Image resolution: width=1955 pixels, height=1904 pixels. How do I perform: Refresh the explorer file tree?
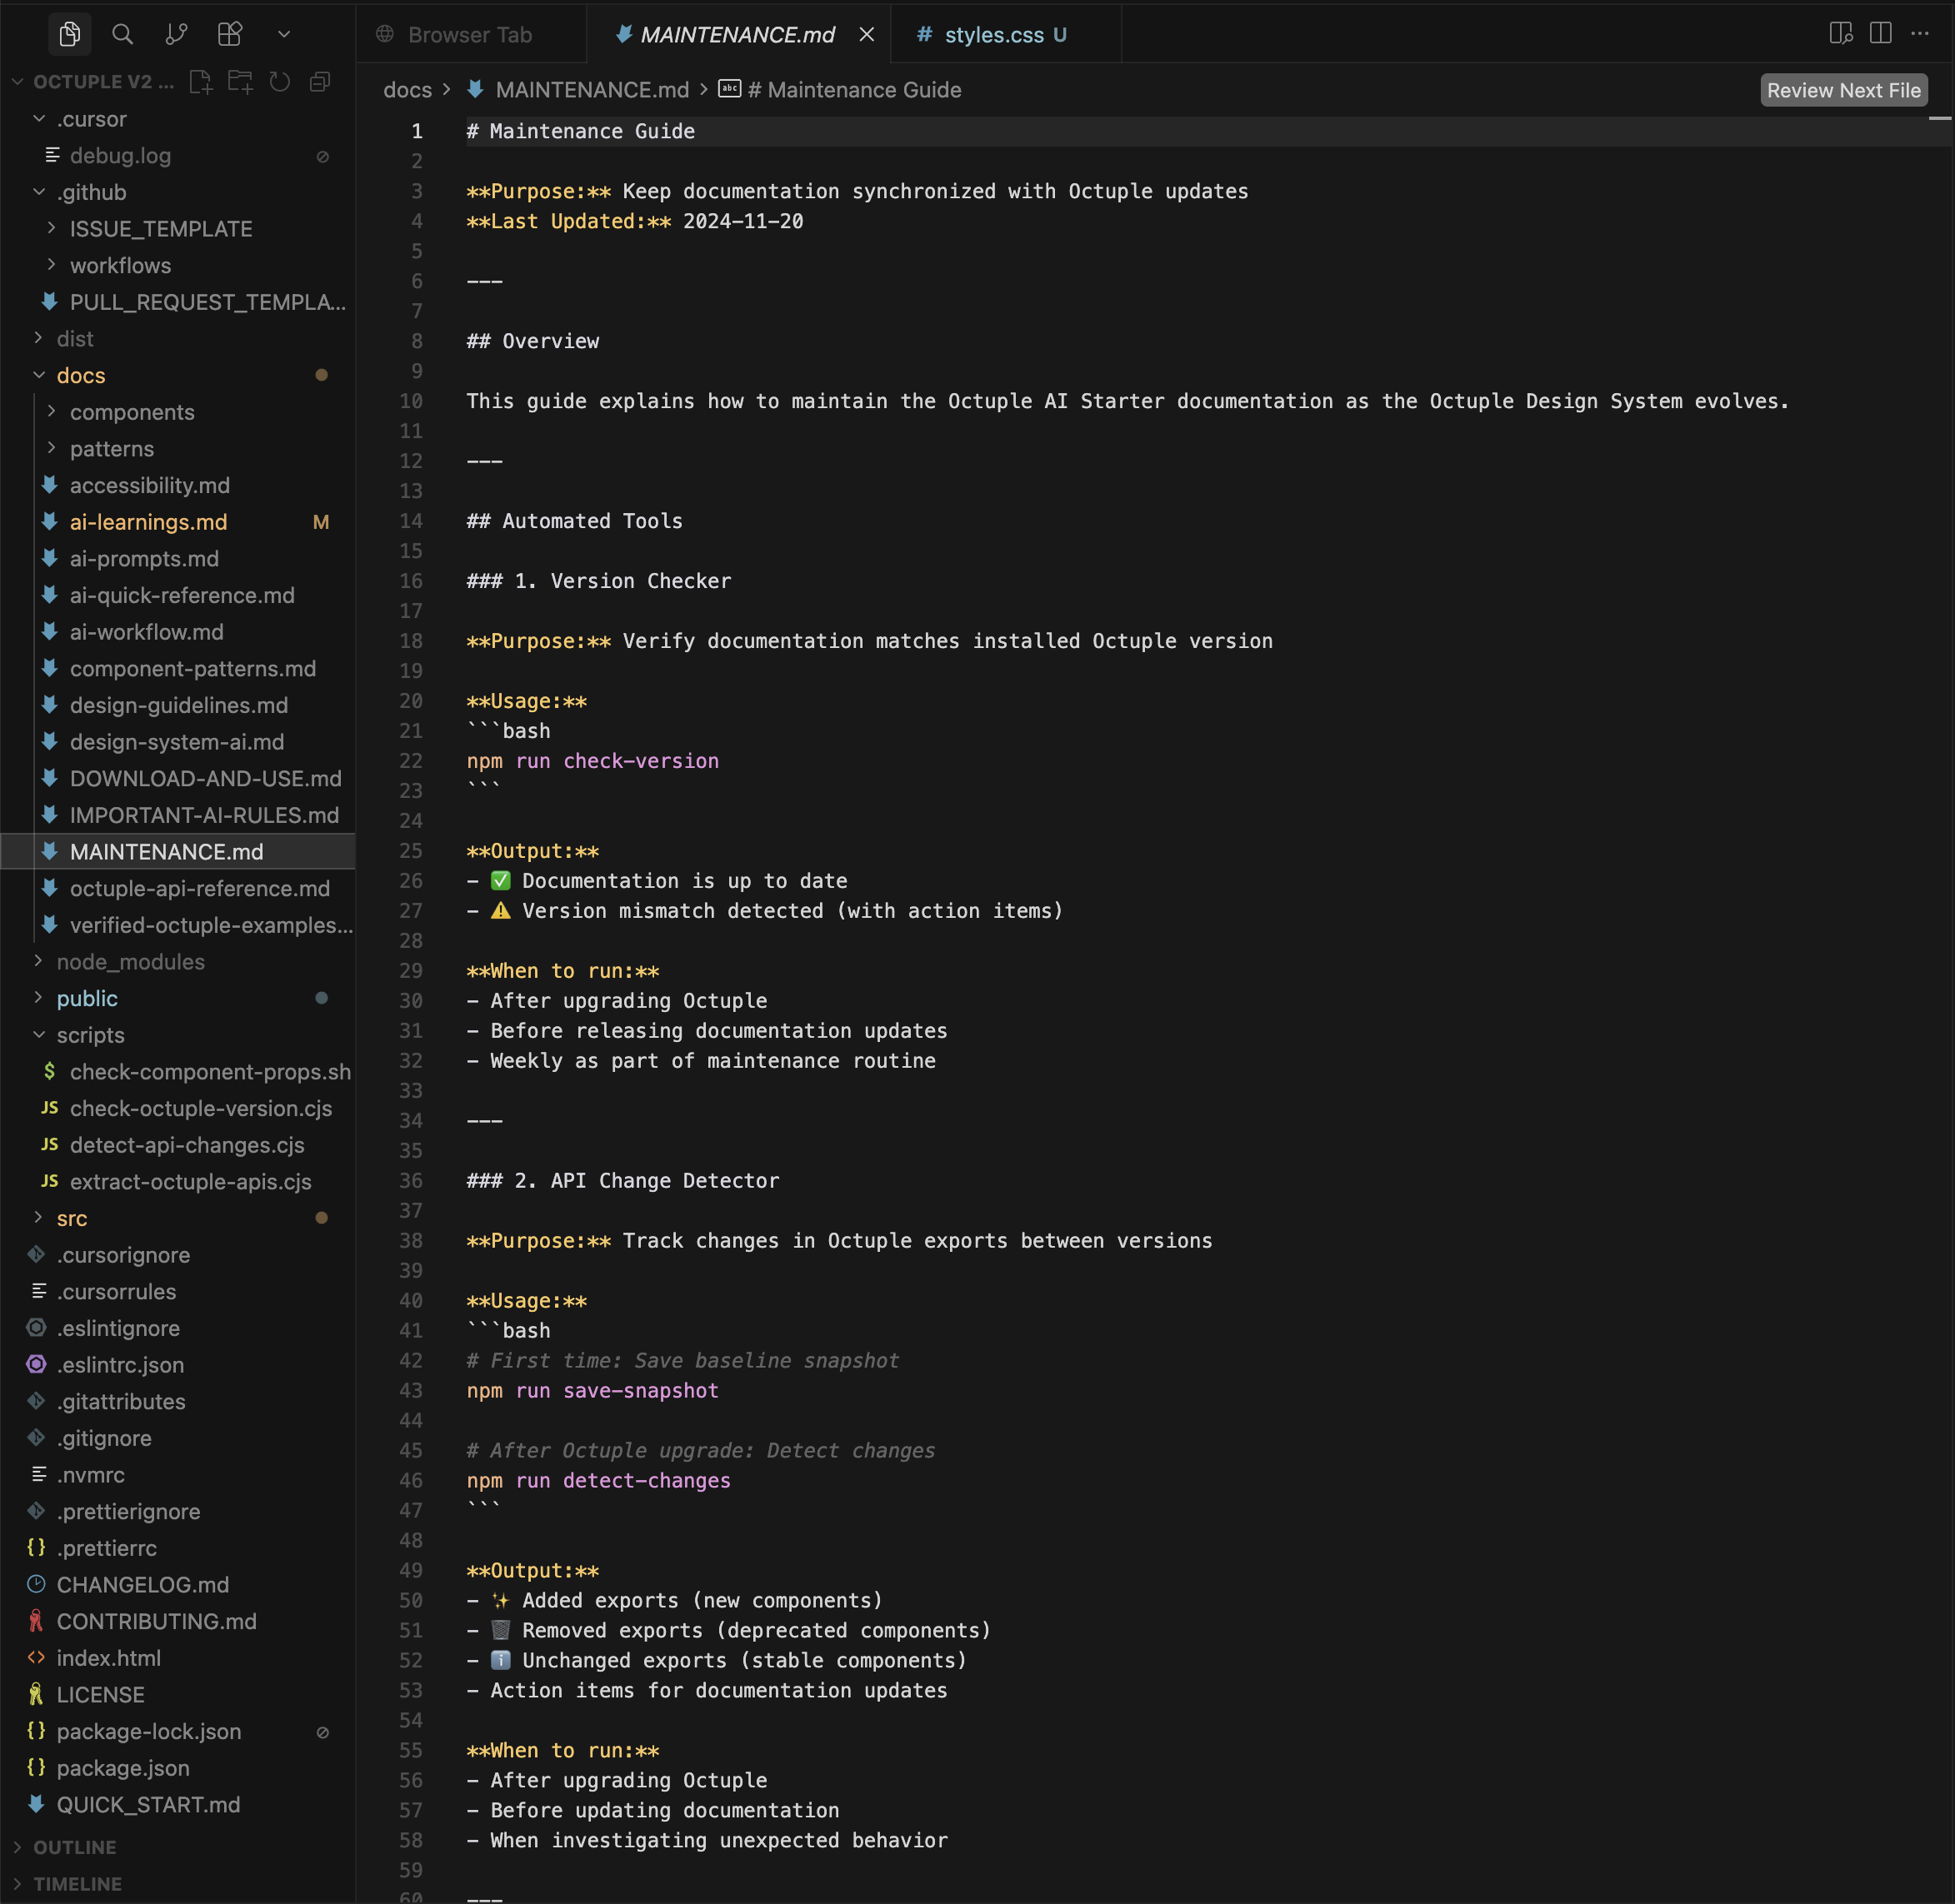(280, 82)
